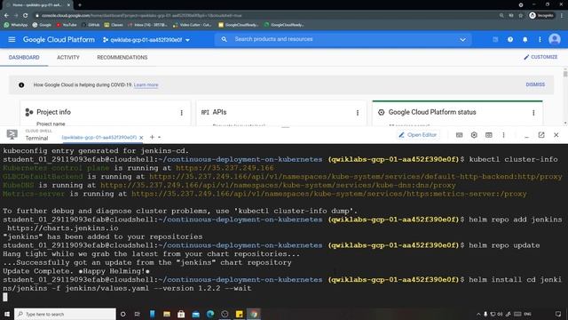Image resolution: width=568 pixels, height=320 pixels.
Task: Open the WhatsApp bookmark
Action: point(16,25)
